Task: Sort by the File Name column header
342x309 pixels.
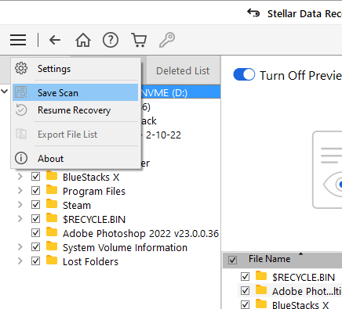Action: click(270, 259)
